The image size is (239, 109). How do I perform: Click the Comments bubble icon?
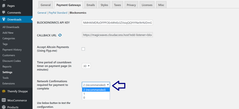(4, 12)
